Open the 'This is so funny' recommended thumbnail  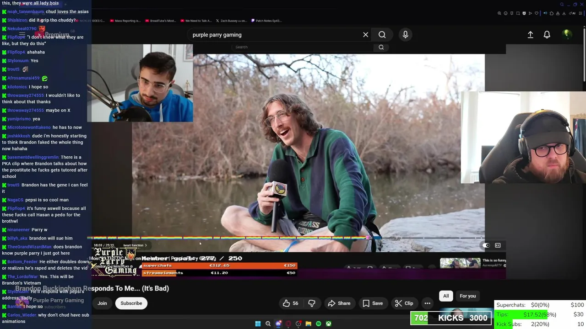pyautogui.click(x=460, y=263)
